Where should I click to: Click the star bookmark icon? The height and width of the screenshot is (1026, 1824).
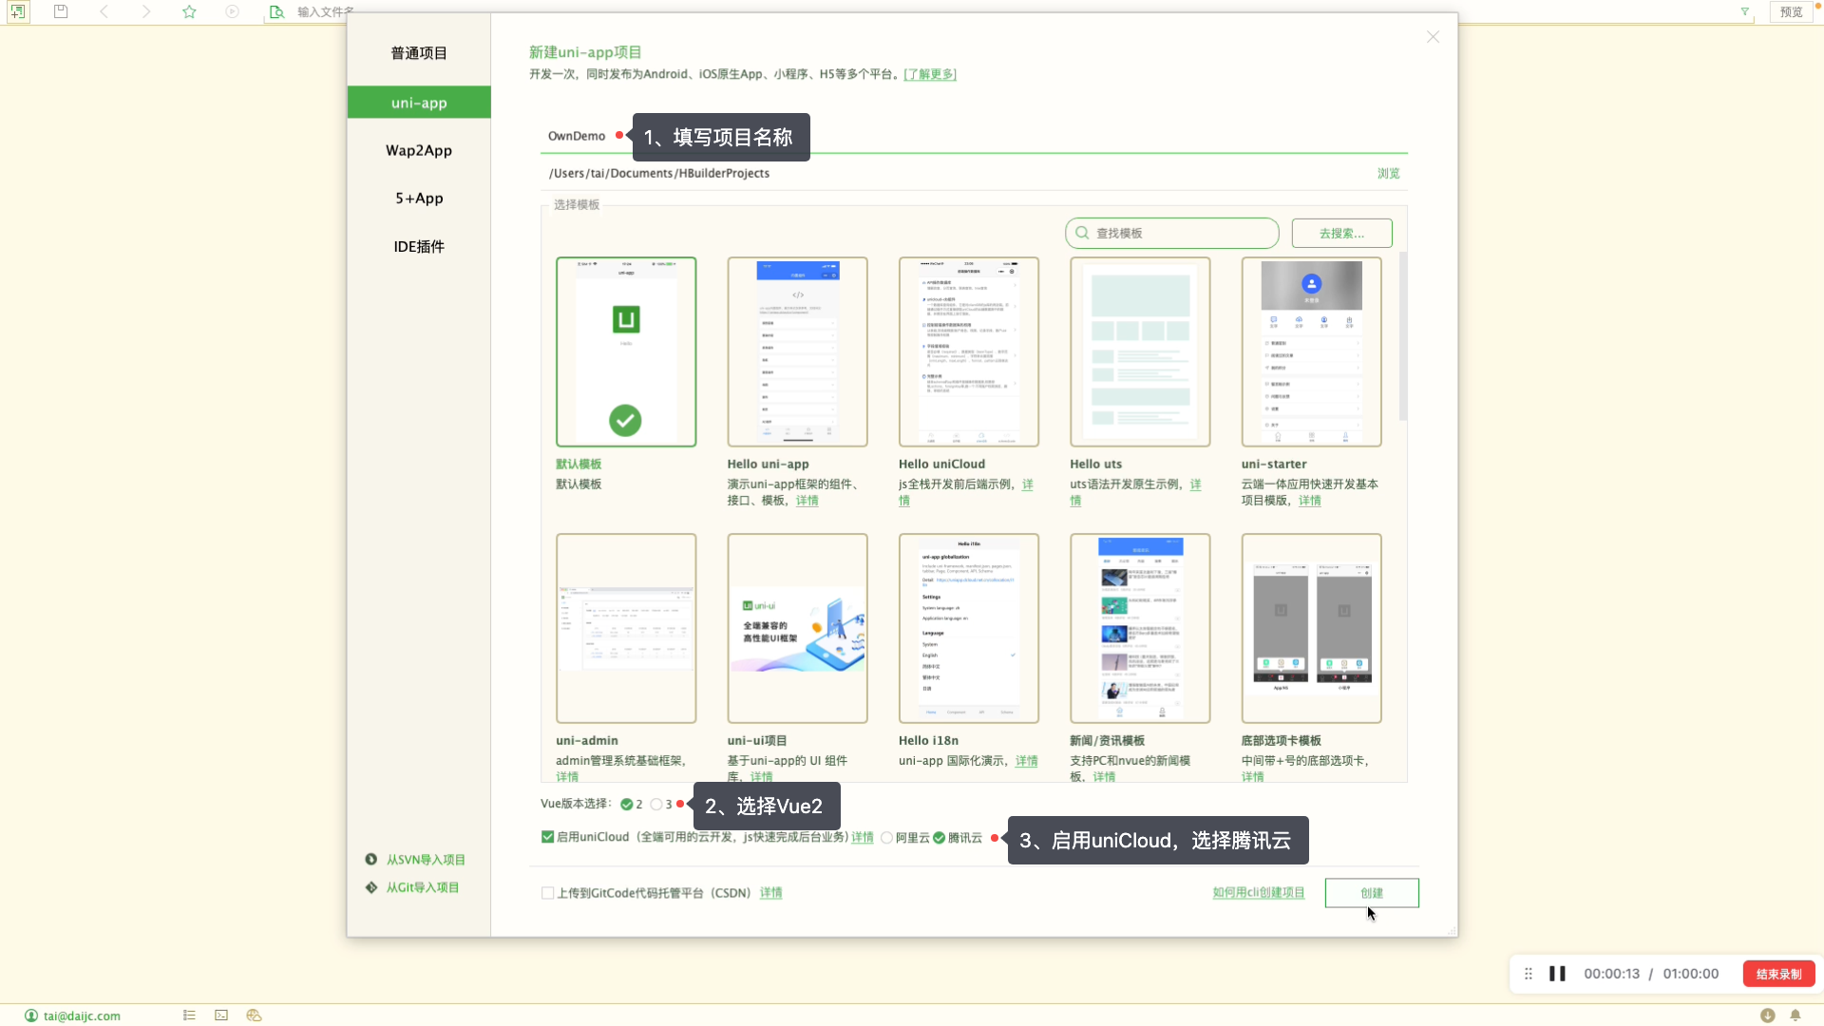pos(189,11)
